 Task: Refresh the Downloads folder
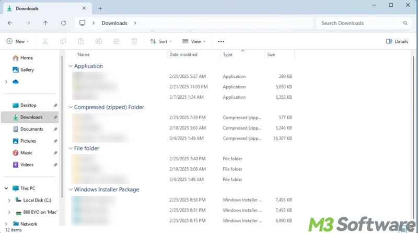pos(63,23)
